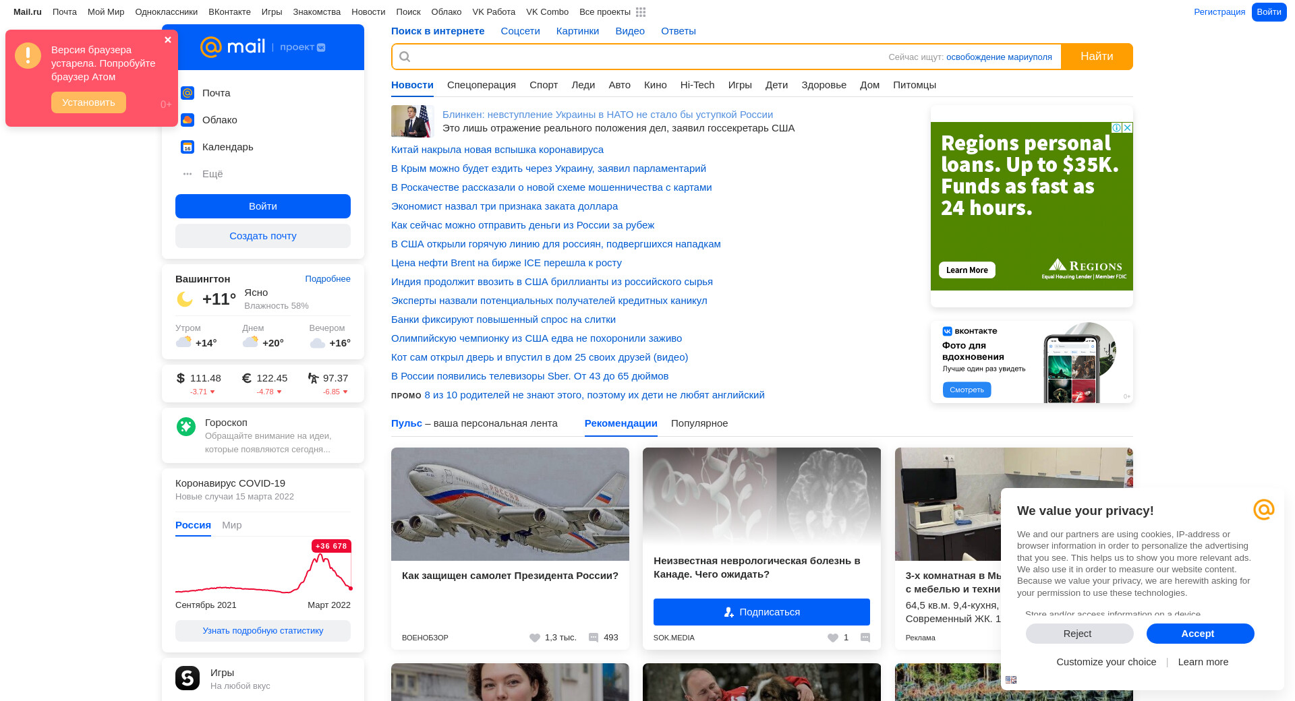
Task: Select the Популярное feed tab
Action: click(699, 423)
